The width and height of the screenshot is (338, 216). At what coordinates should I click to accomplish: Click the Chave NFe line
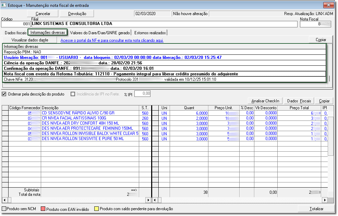point(164,79)
